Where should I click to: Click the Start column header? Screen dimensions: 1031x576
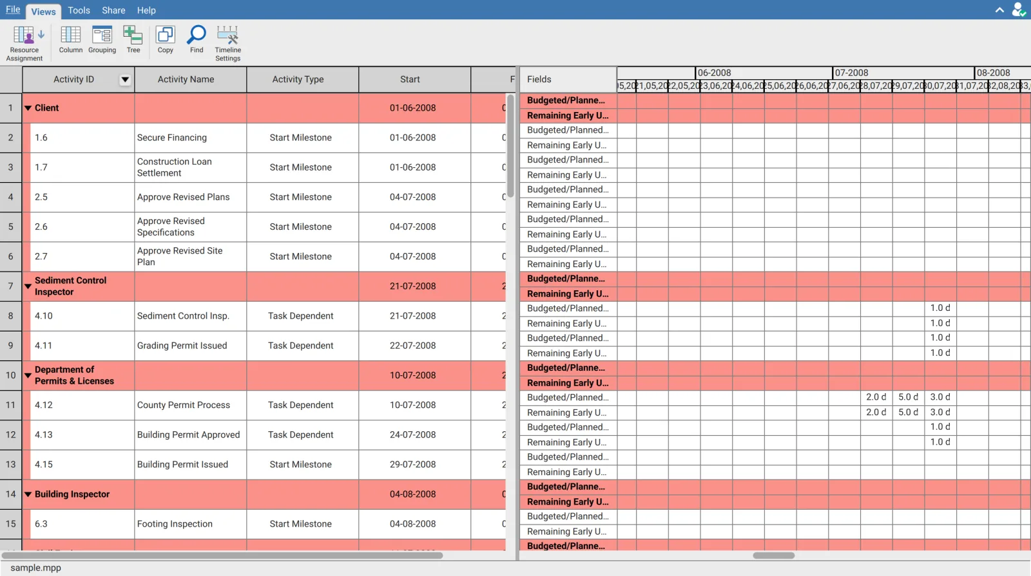coord(415,79)
